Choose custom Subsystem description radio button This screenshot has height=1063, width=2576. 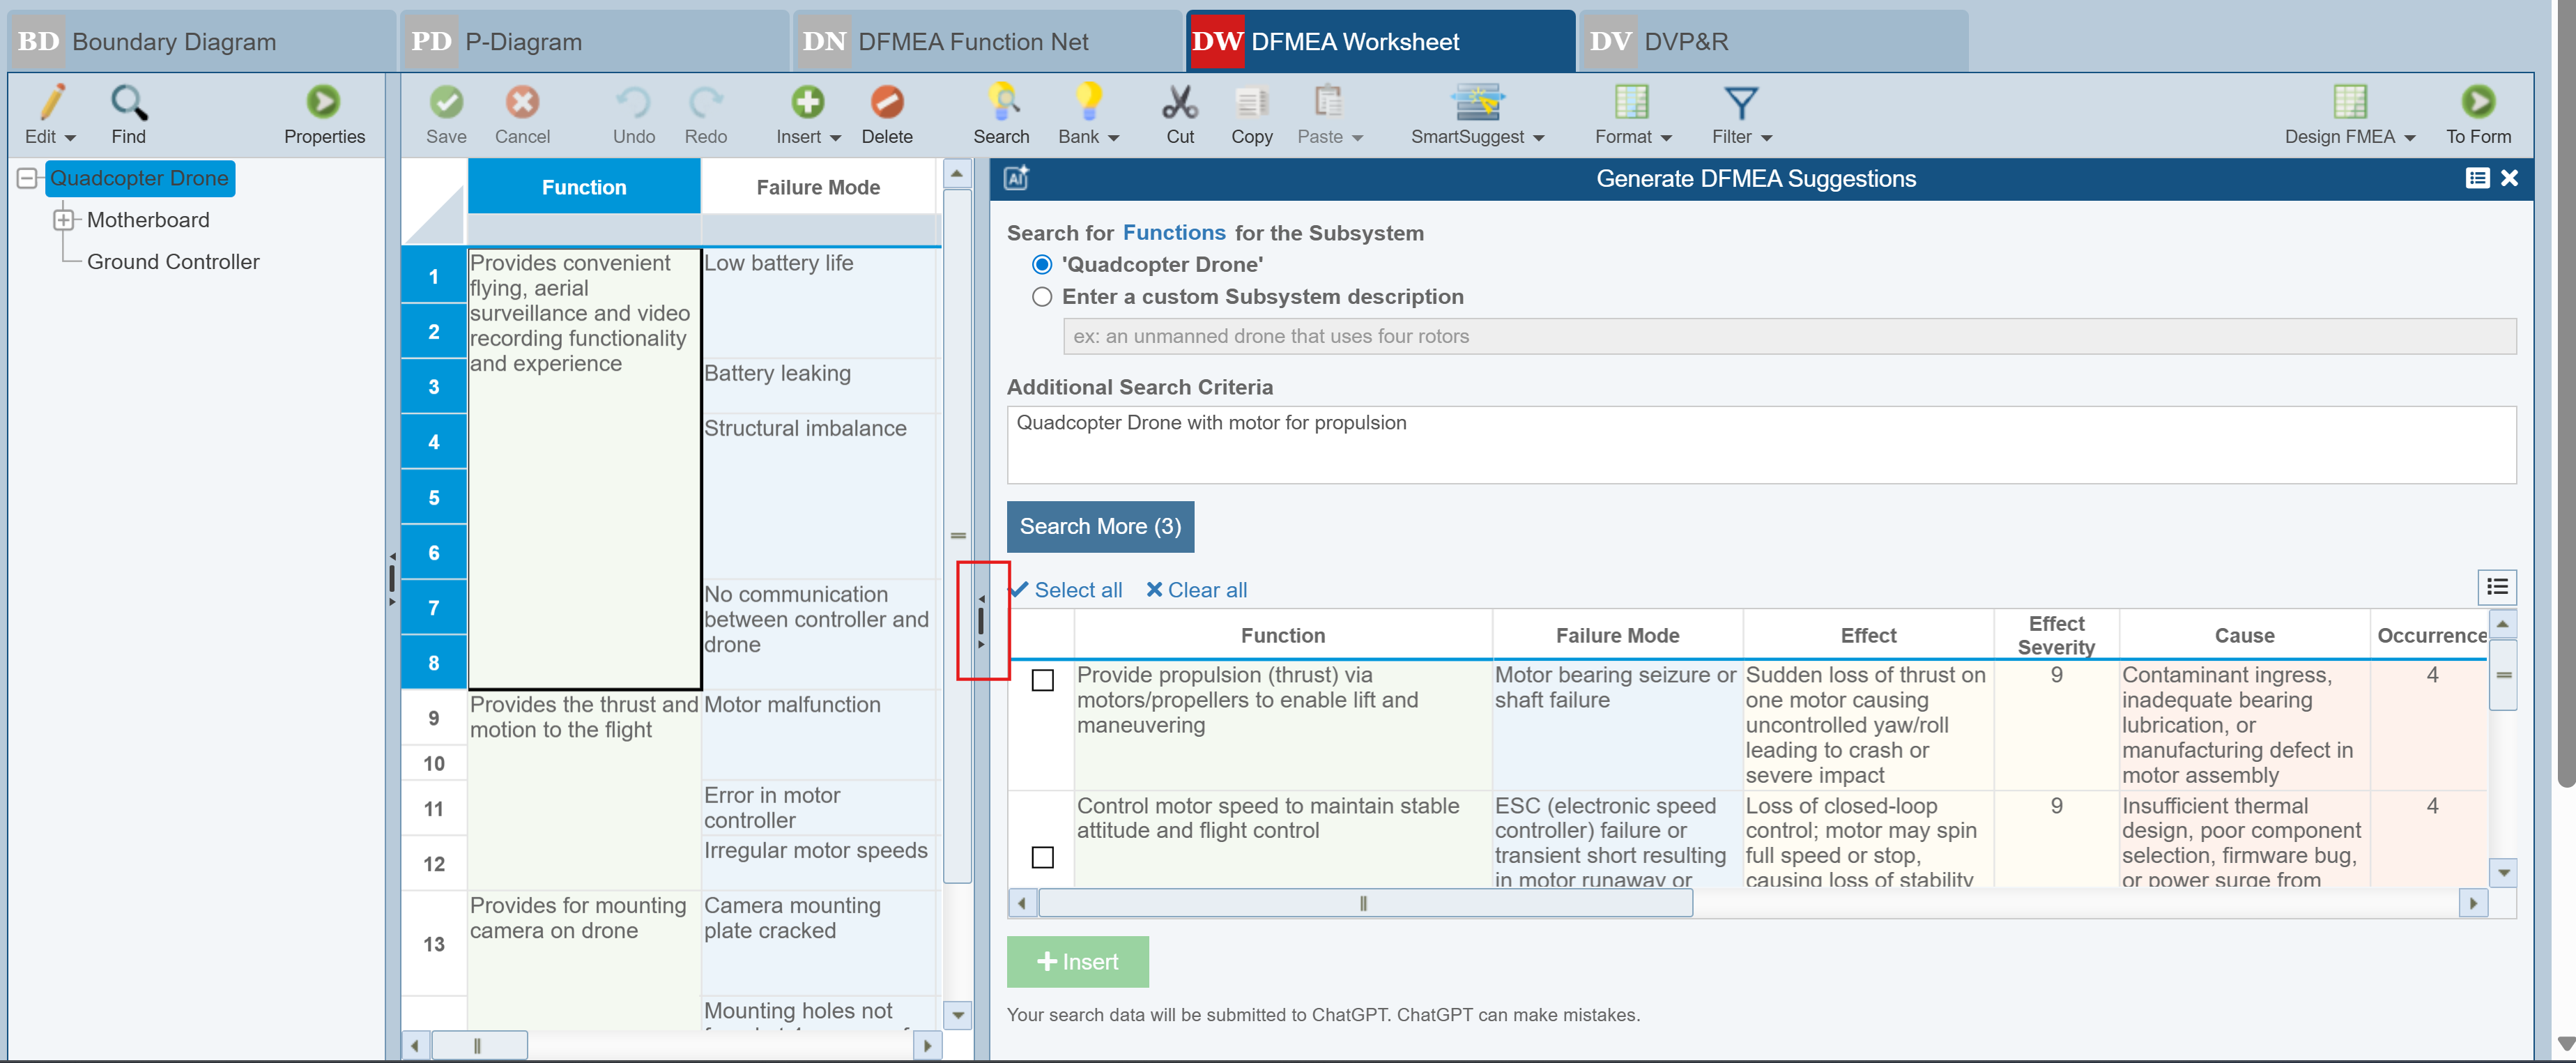[x=1042, y=297]
